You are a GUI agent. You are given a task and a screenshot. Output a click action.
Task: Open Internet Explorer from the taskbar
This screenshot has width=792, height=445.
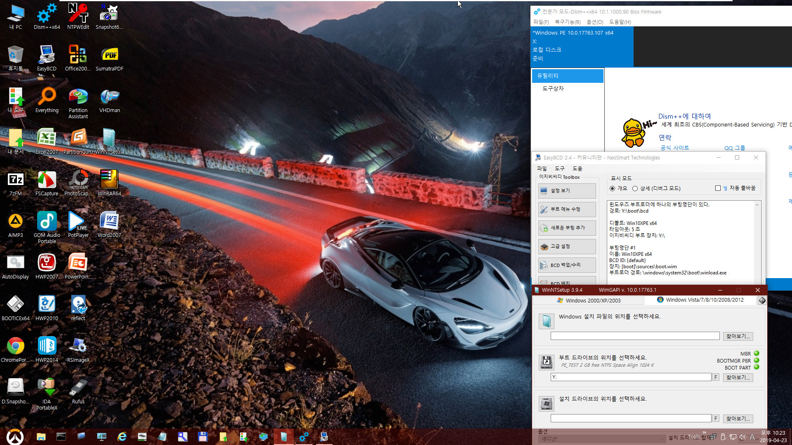(x=122, y=437)
